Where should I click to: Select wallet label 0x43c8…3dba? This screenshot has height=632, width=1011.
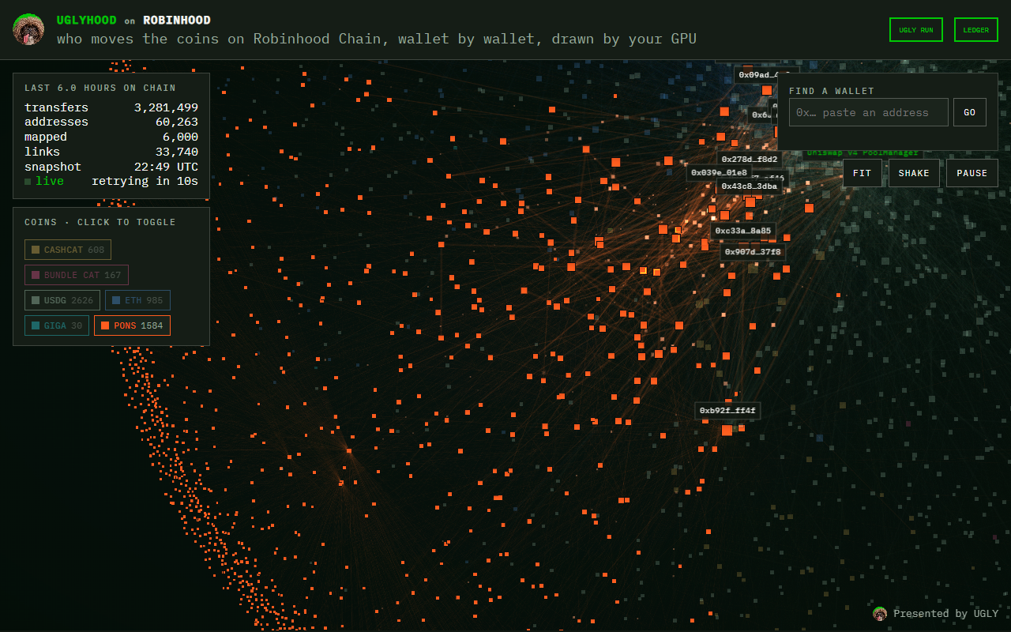749,186
